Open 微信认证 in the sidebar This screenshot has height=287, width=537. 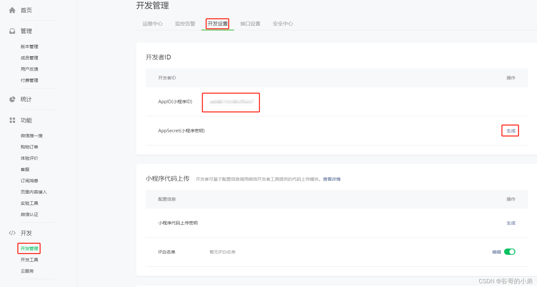pos(29,214)
